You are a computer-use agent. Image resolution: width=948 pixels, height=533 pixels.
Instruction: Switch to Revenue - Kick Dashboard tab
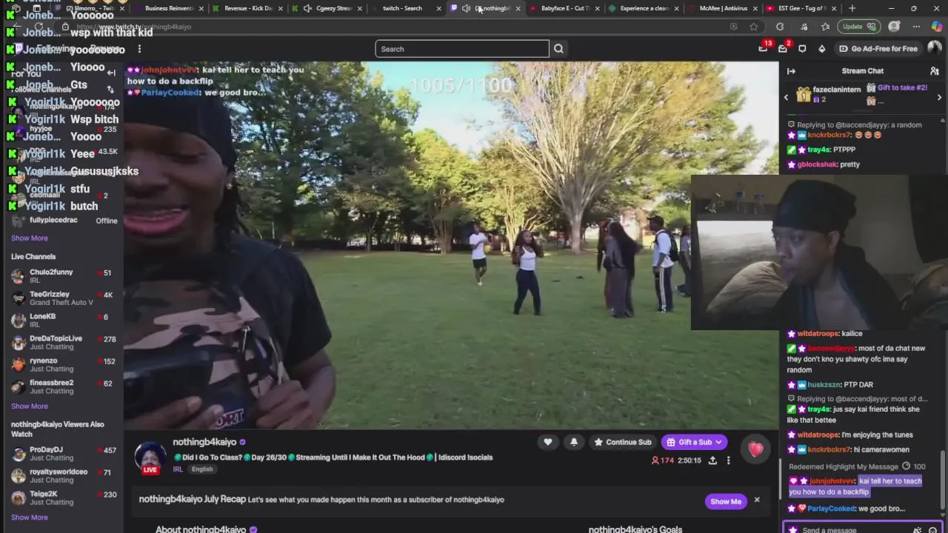click(248, 8)
